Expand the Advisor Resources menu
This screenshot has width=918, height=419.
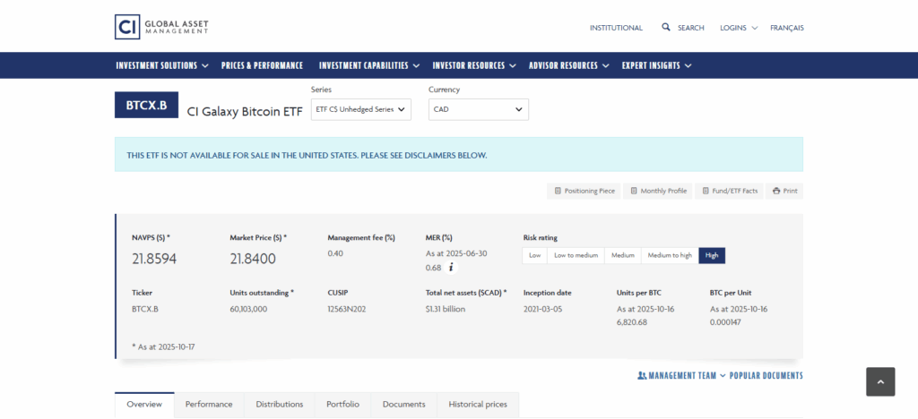tap(569, 65)
